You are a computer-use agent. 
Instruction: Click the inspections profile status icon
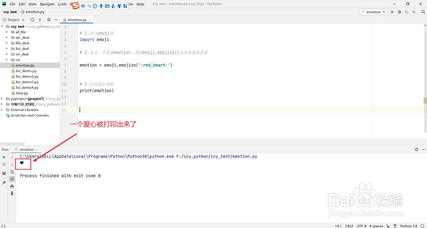(x=395, y=226)
